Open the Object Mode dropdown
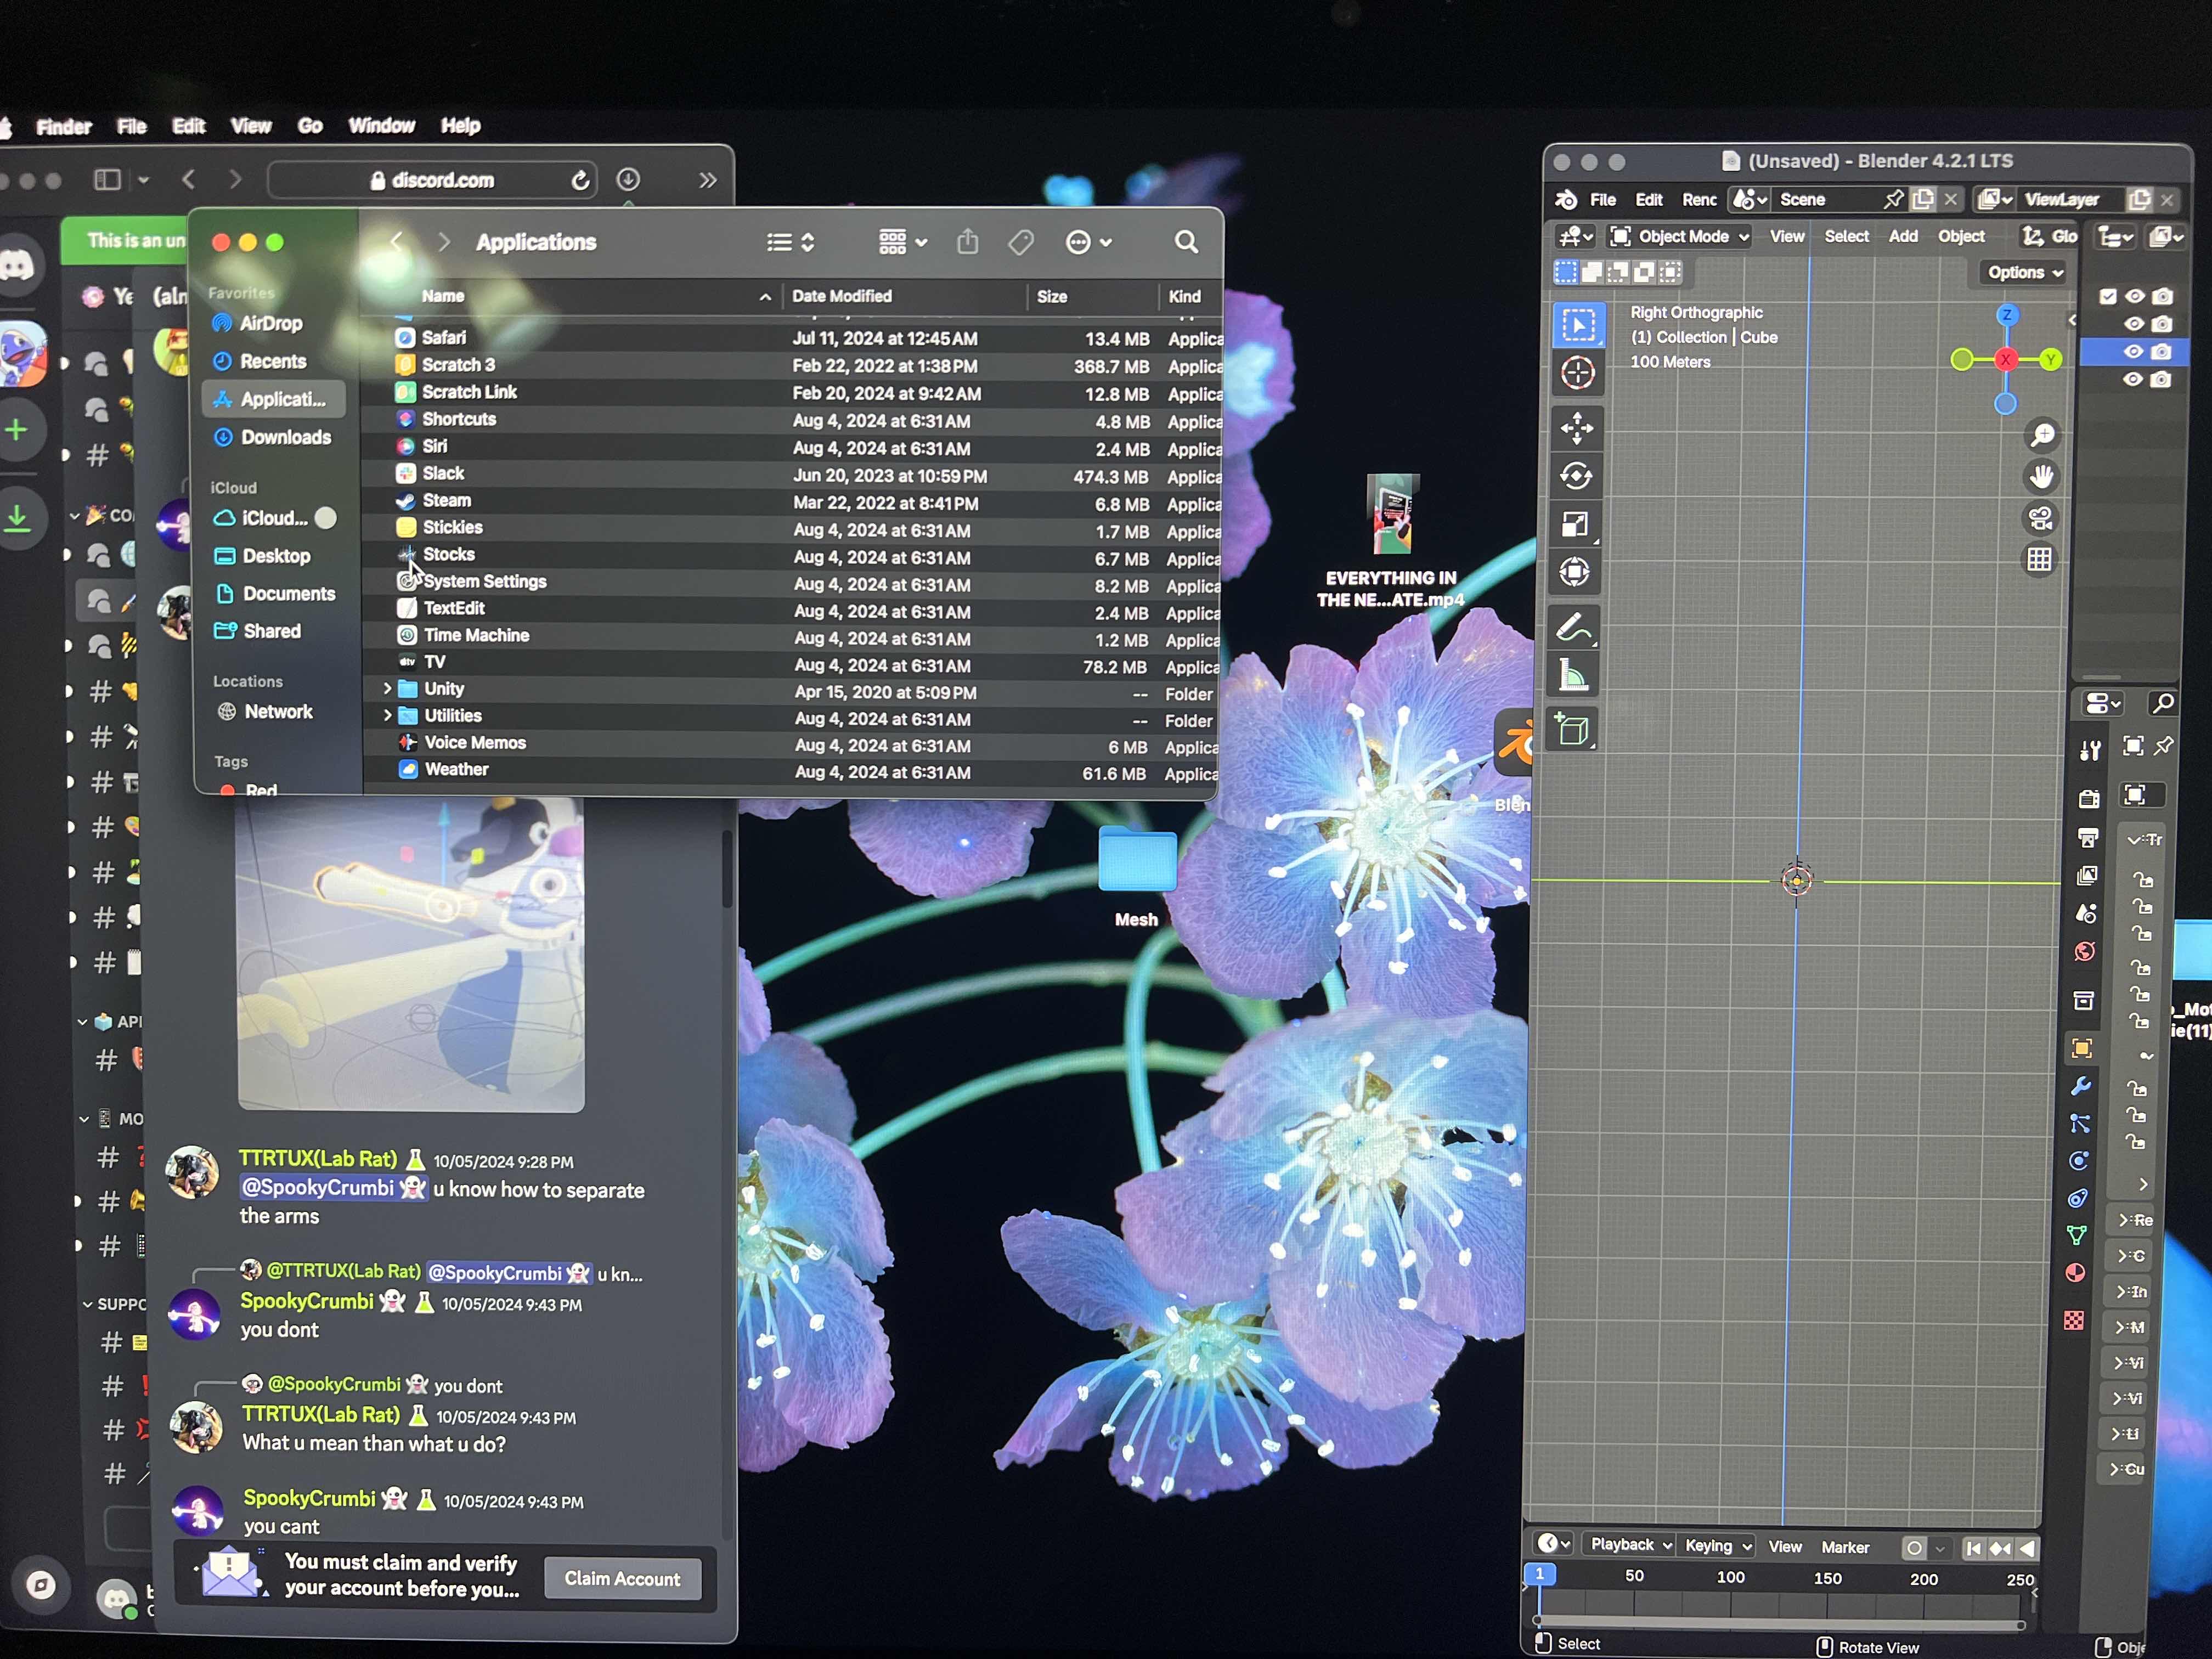This screenshot has width=2212, height=1659. pos(1680,236)
